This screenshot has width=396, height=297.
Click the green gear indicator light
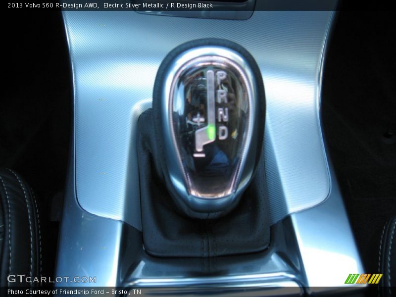click(211, 132)
